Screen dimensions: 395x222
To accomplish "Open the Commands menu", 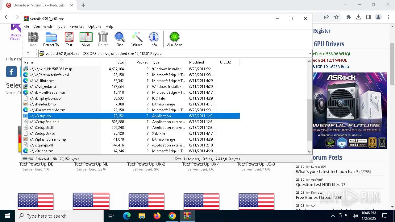I will (x=43, y=27).
